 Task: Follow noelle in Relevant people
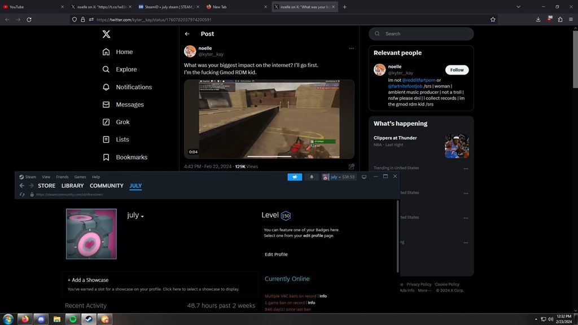(457, 70)
